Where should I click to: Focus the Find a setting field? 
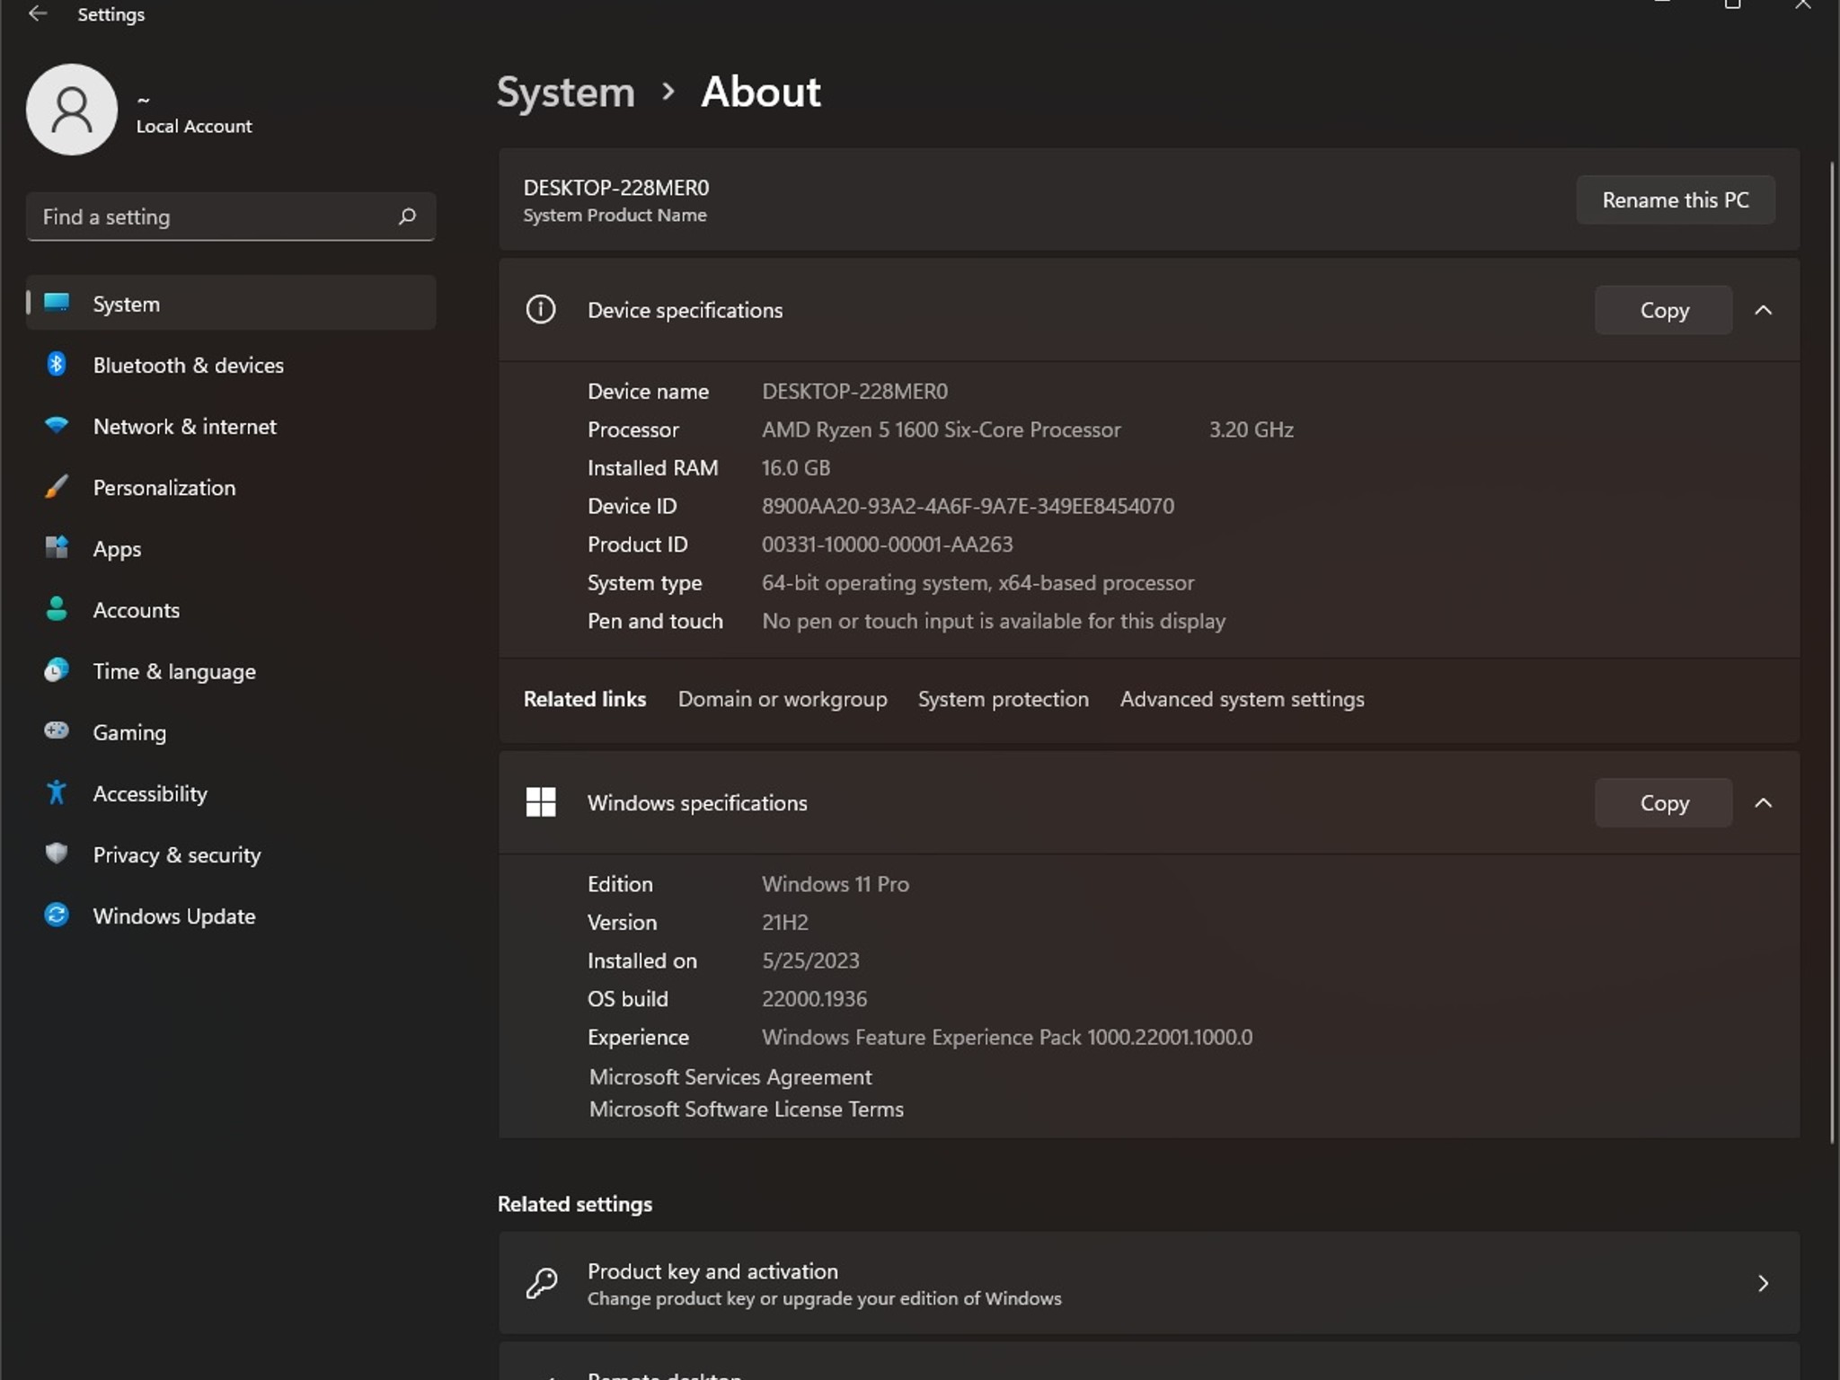click(231, 217)
